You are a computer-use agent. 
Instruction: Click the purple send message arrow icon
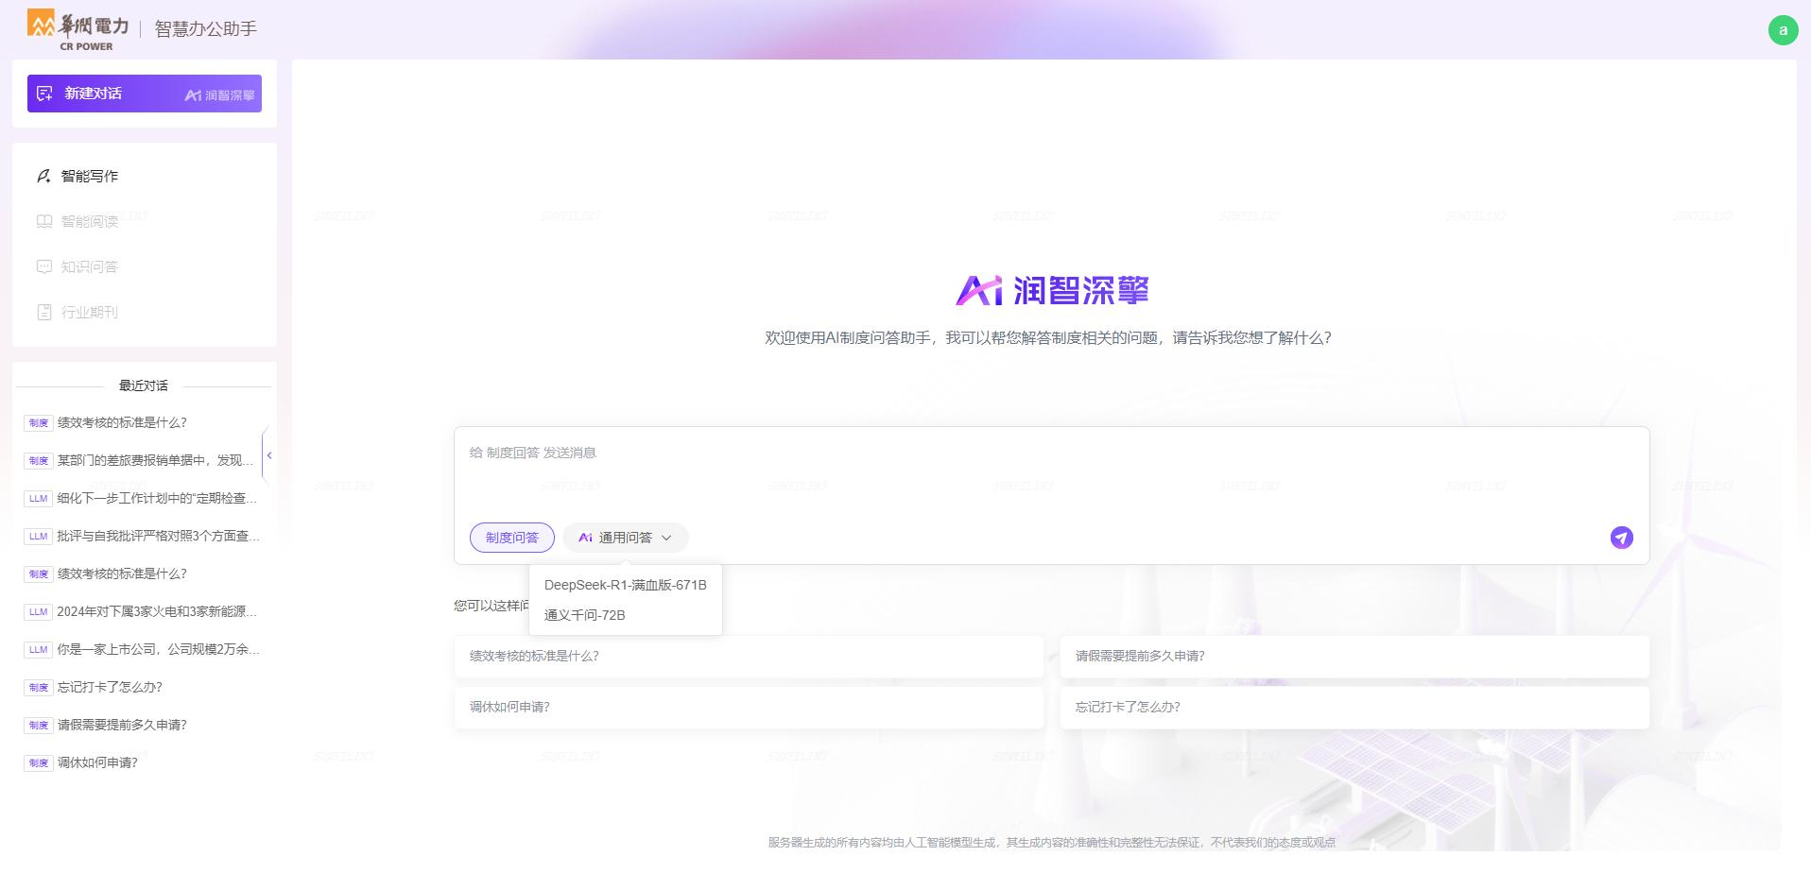pos(1621,538)
